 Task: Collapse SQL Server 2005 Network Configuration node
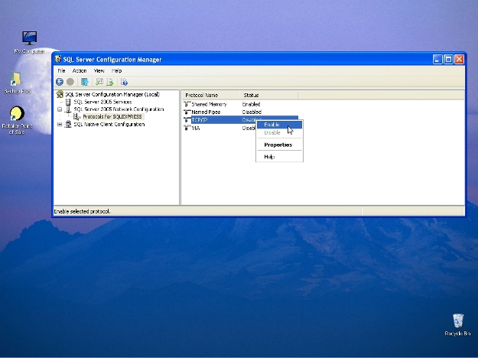(60, 109)
